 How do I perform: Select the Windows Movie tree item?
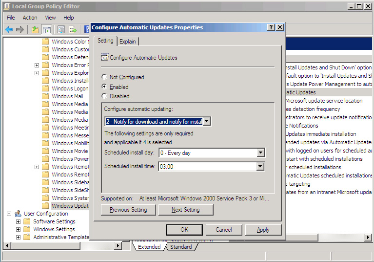70,151
